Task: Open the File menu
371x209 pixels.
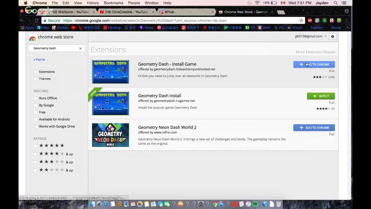Action: [55, 3]
